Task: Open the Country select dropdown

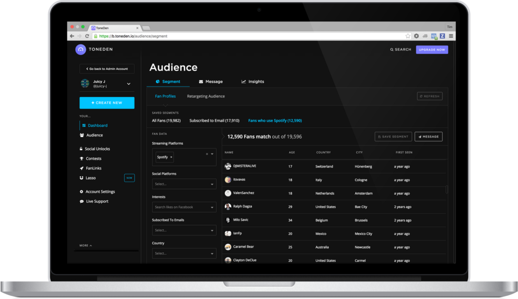Action: coord(184,253)
